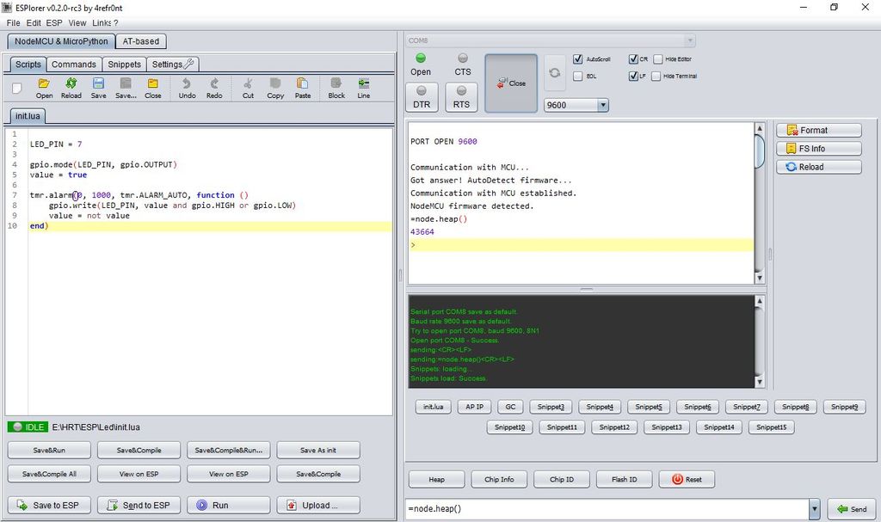Run the GC snippet button
This screenshot has height=522, width=881.
point(510,407)
